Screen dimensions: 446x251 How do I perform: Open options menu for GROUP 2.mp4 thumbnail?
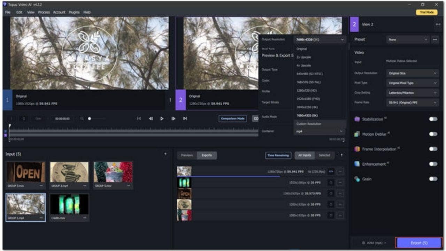[x=85, y=186]
